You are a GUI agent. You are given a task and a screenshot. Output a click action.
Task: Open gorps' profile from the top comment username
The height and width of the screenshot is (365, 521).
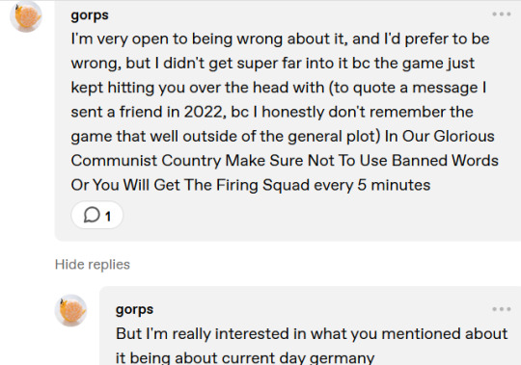90,15
